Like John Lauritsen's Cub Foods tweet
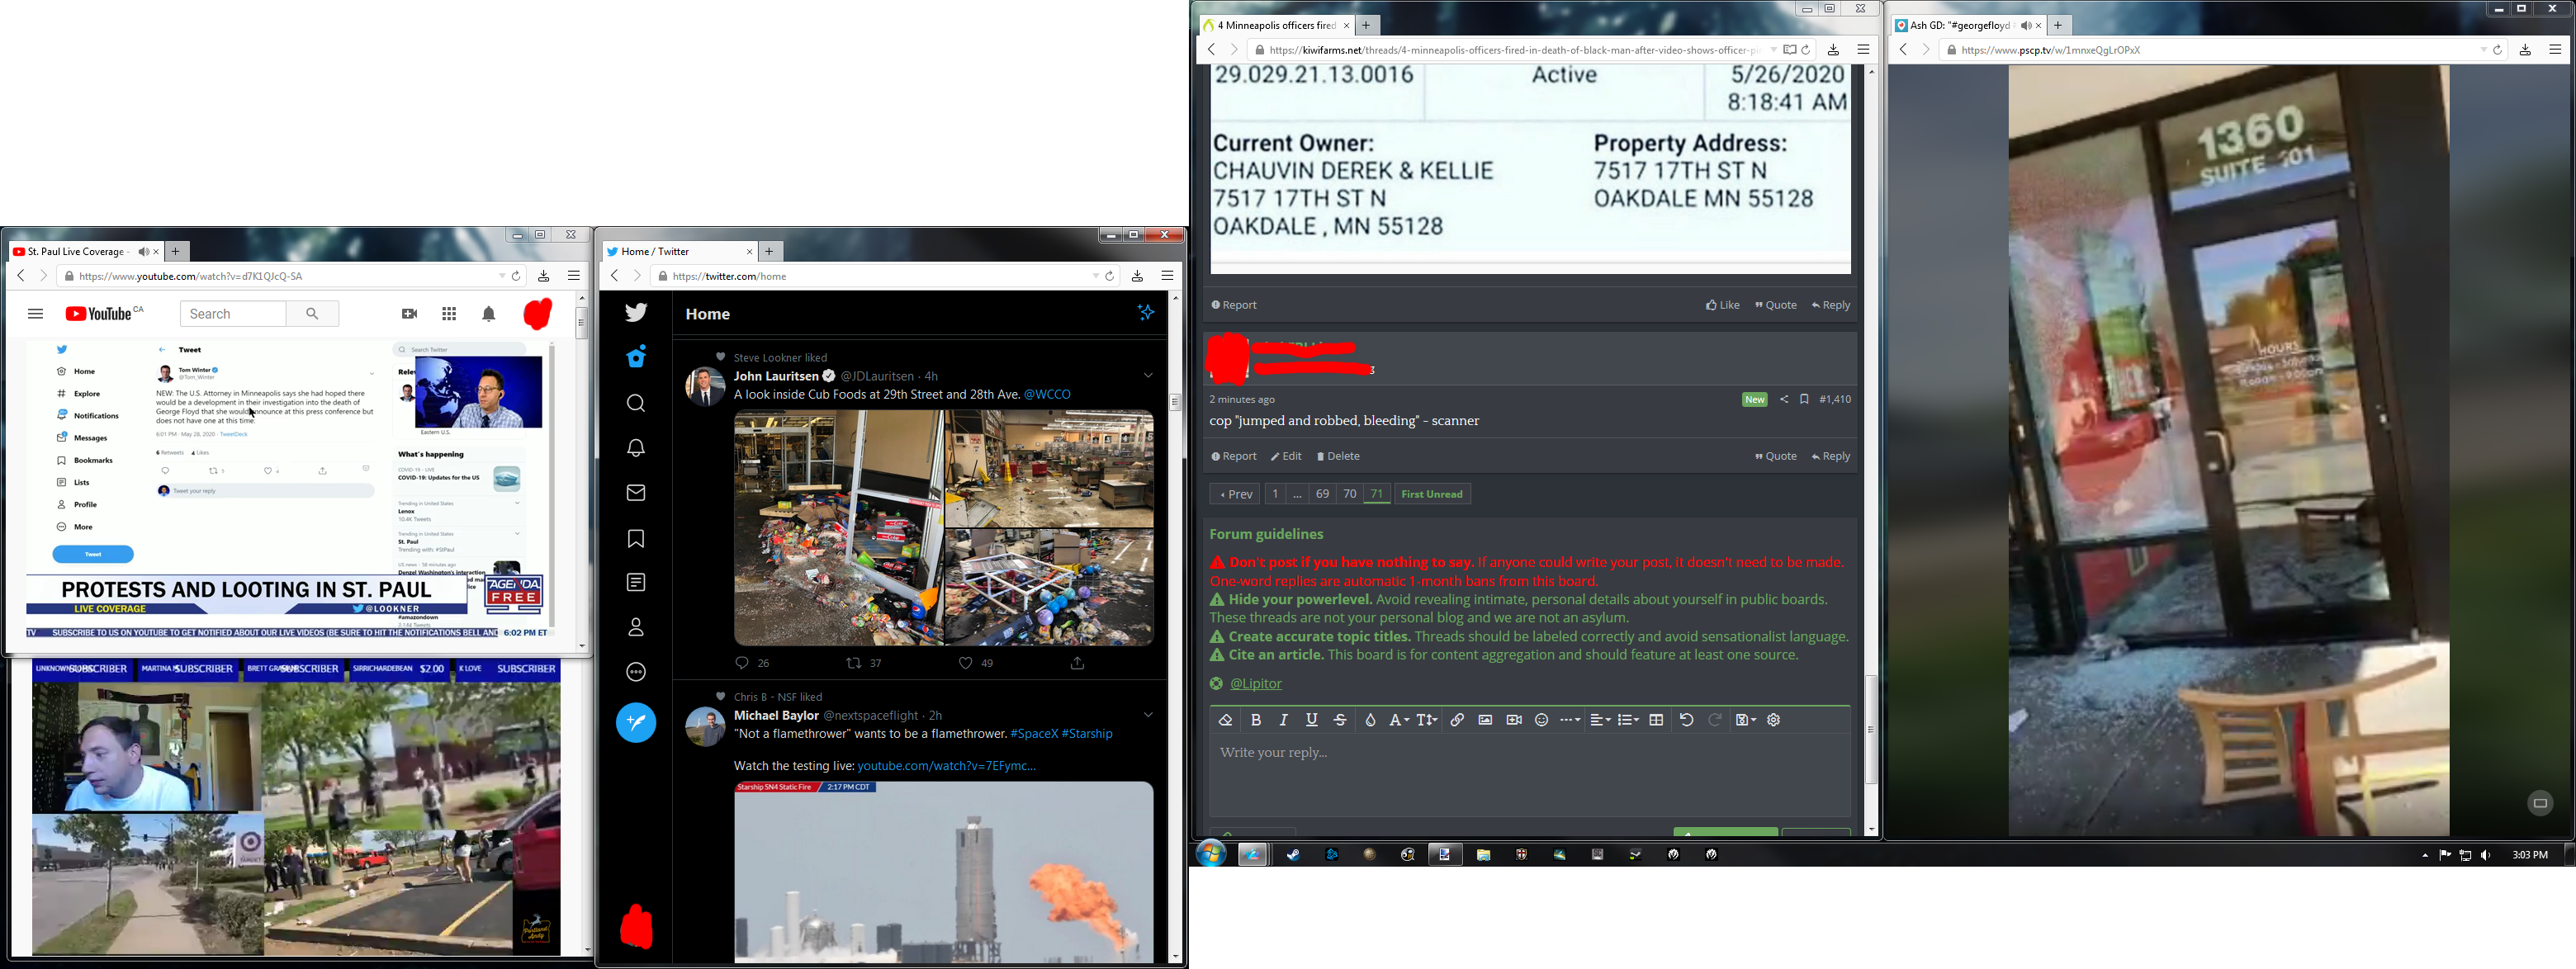Screen dimensions: 2576x969 pos(966,663)
